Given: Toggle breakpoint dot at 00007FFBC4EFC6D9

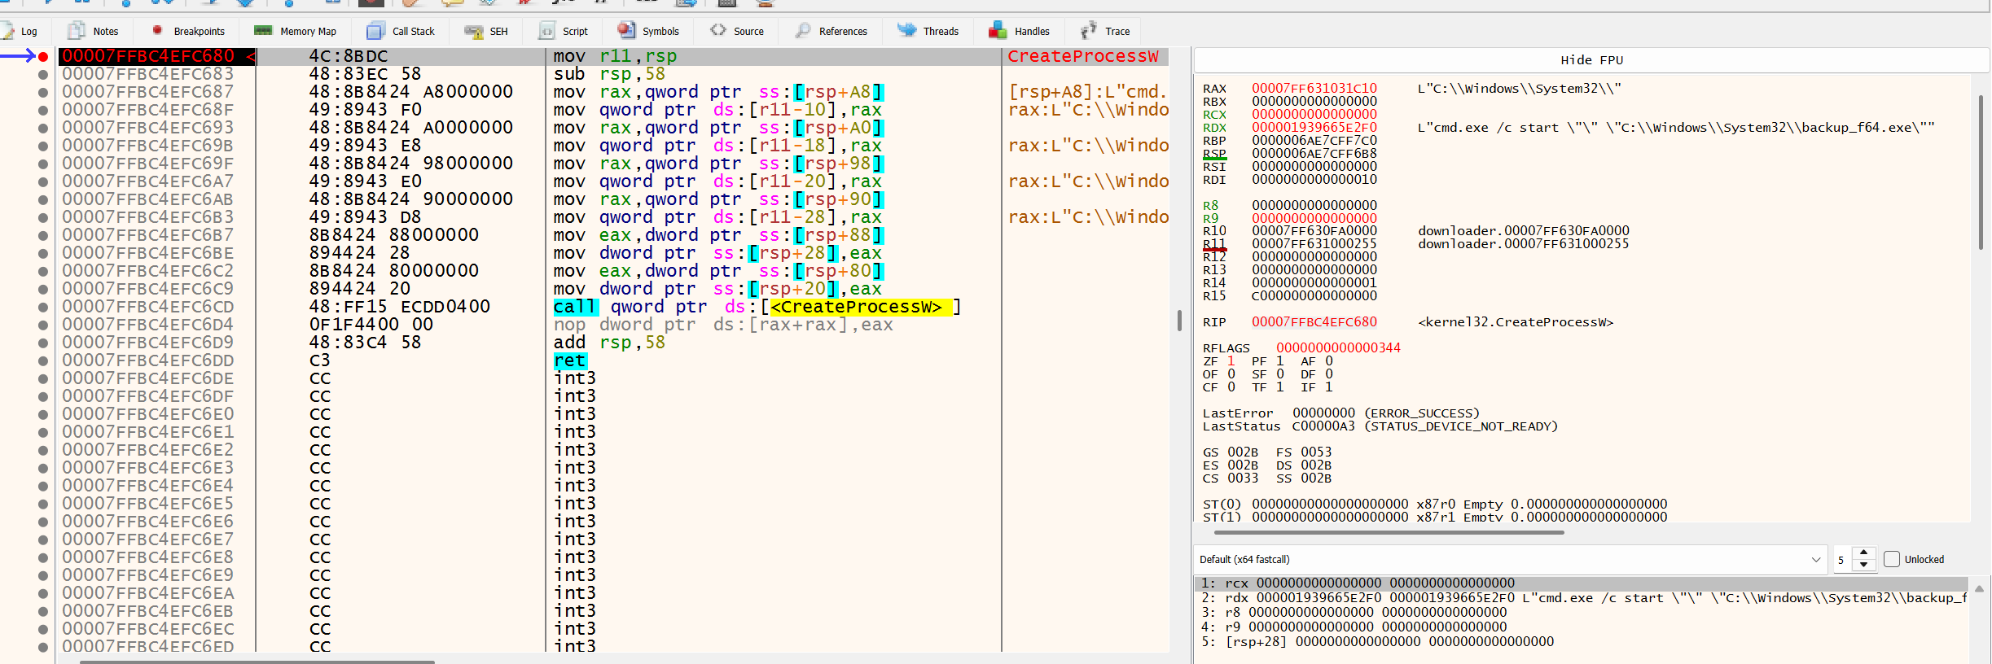Looking at the screenshot, I should (43, 343).
